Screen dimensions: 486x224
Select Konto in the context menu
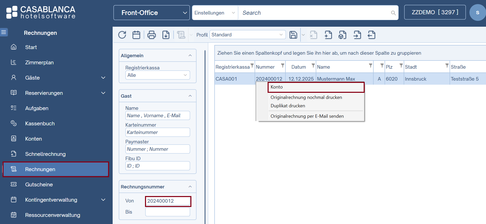pos(316,87)
